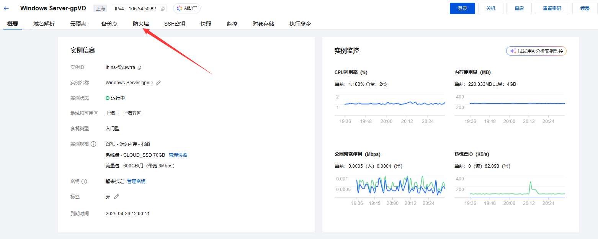This screenshot has height=239, width=598.
Task: Select the SSH密钥 tab
Action: (x=175, y=24)
